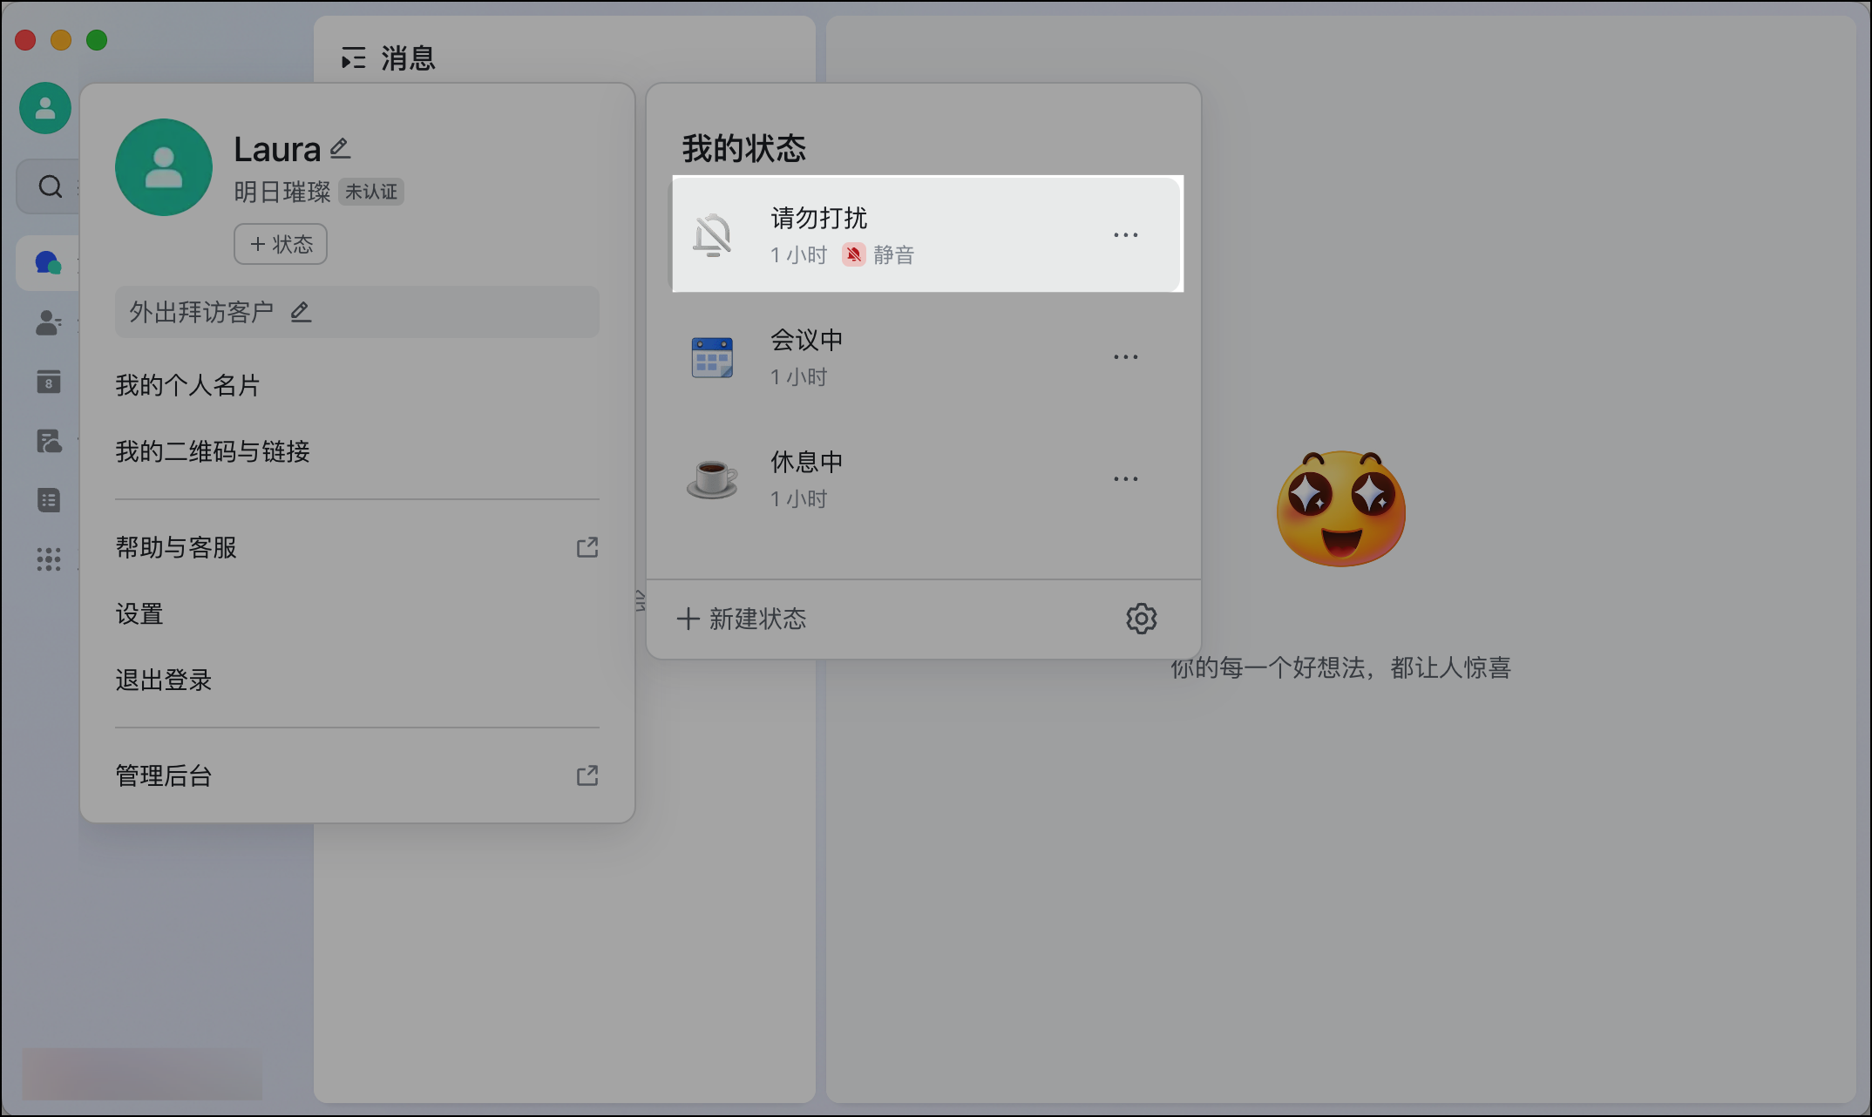
Task: Select 设置 from the profile menu
Action: [139, 613]
